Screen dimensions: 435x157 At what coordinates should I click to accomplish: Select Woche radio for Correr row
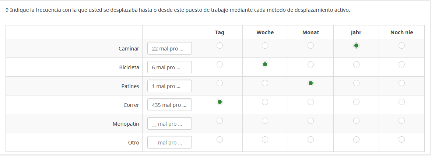[265, 102]
